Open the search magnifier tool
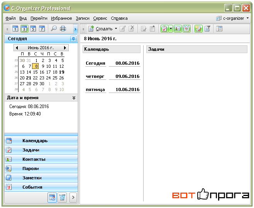 point(54,29)
